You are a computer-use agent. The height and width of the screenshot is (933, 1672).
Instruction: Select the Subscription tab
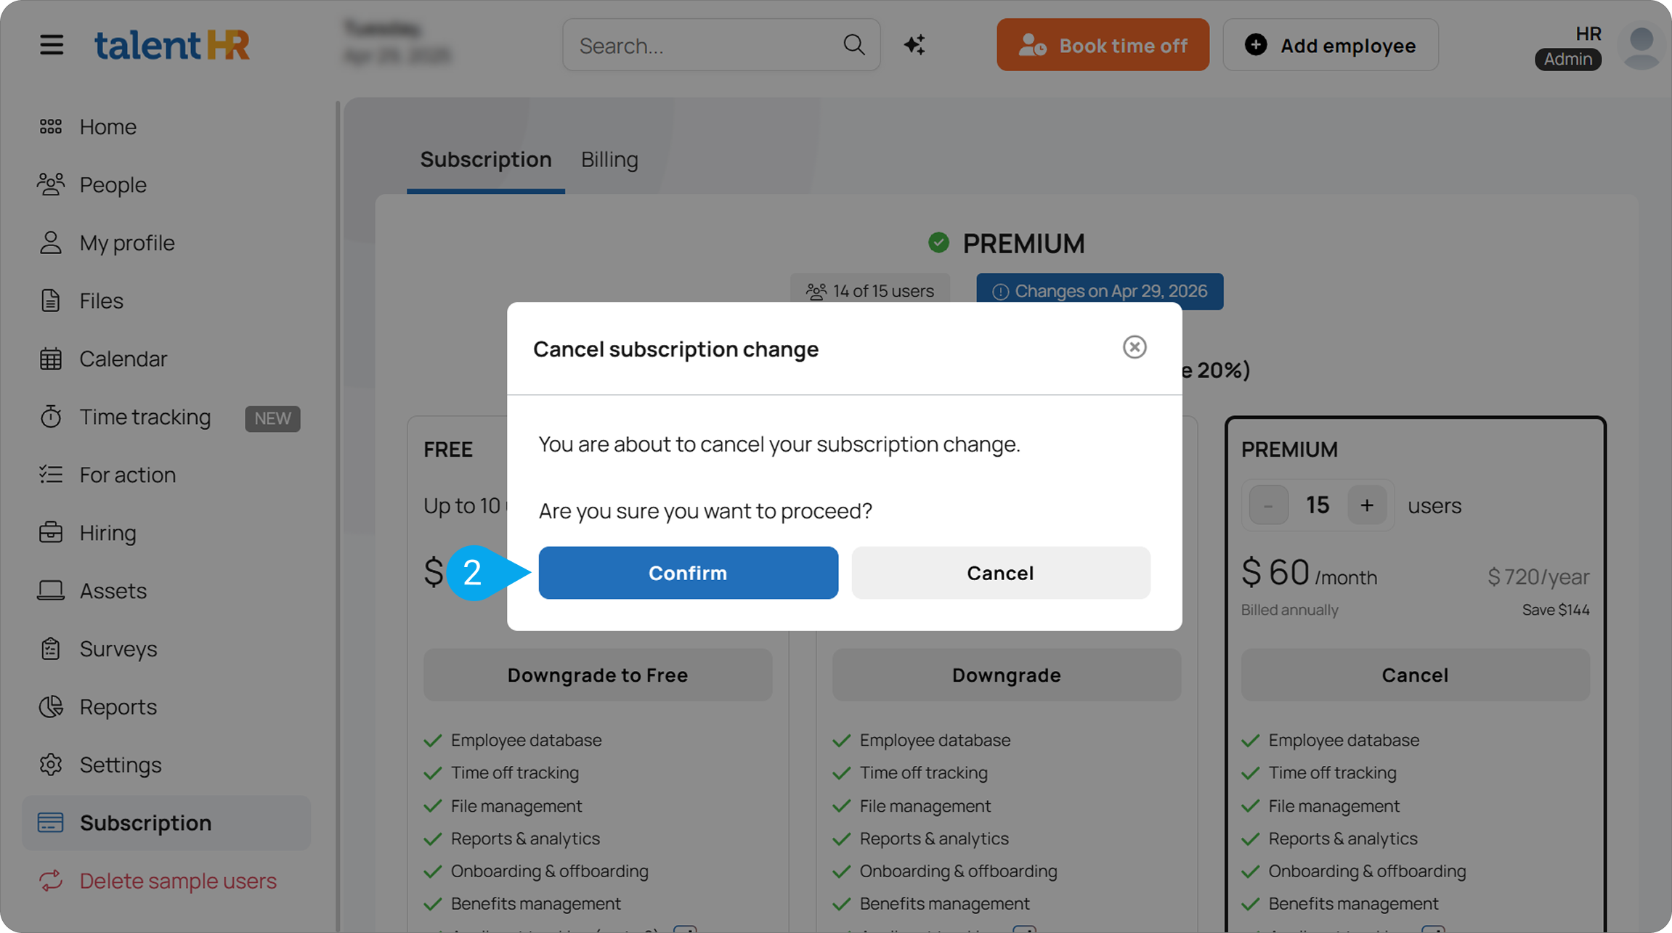tap(486, 160)
